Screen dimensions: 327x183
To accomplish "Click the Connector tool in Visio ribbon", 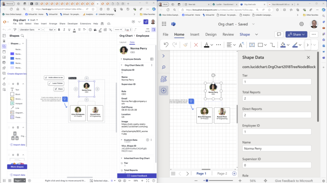I will pyautogui.click(x=272, y=45).
